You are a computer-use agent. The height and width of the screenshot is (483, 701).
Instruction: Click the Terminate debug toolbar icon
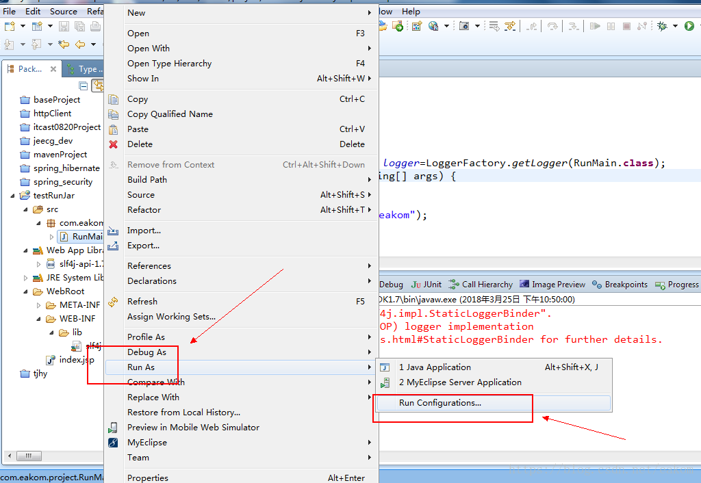pyautogui.click(x=626, y=26)
